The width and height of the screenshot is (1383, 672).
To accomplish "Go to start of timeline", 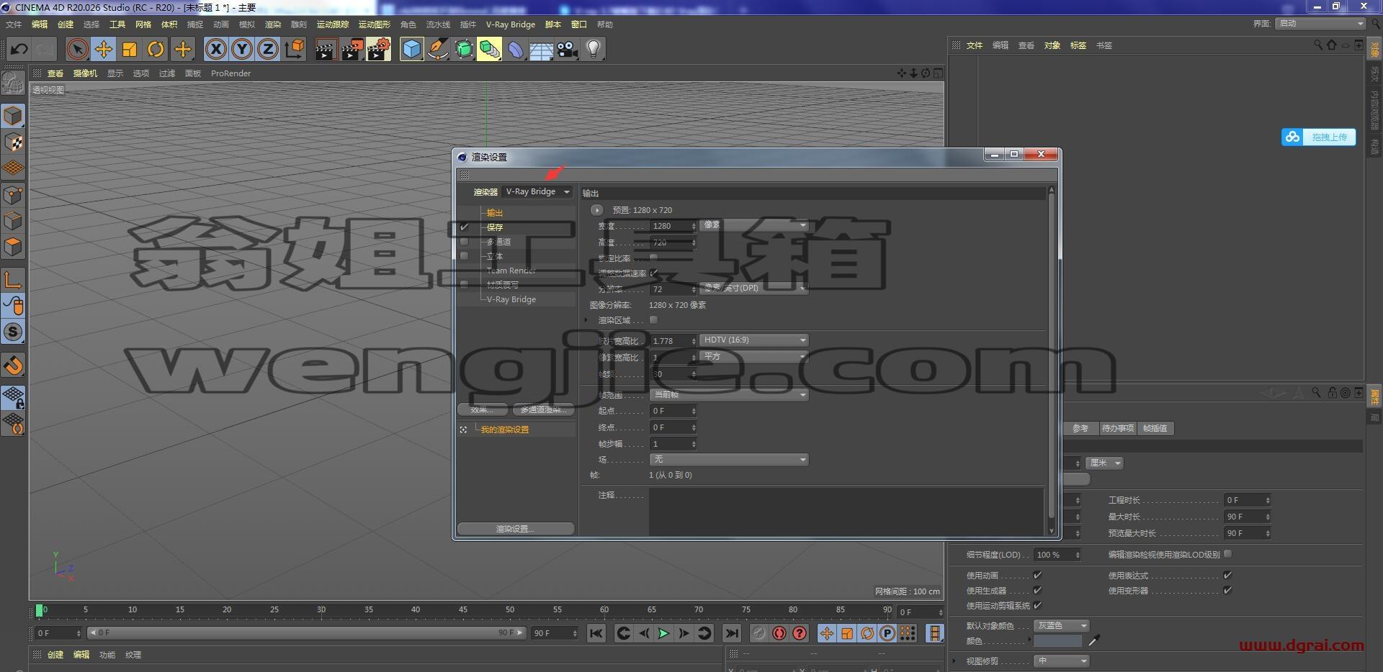I will [x=596, y=633].
